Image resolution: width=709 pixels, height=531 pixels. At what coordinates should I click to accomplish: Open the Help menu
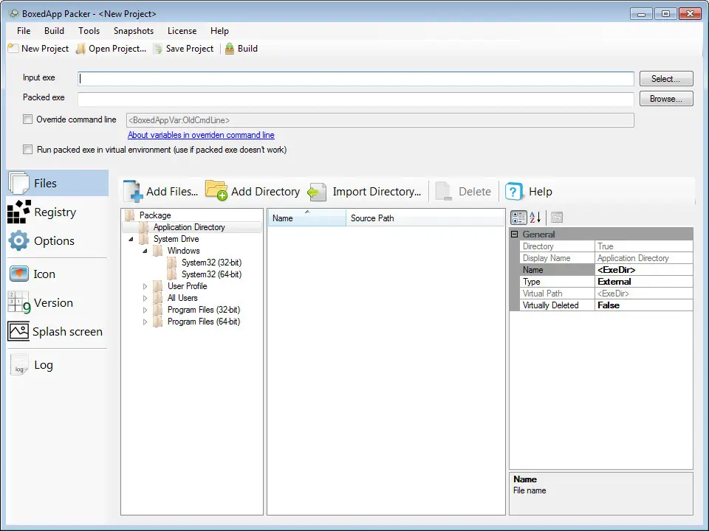pyautogui.click(x=219, y=31)
